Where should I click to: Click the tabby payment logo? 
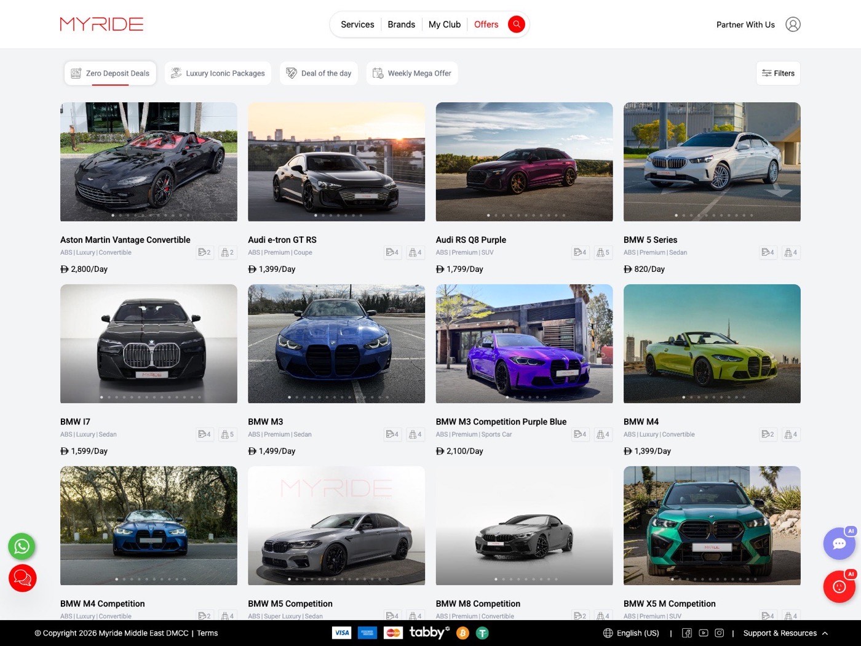tap(429, 632)
